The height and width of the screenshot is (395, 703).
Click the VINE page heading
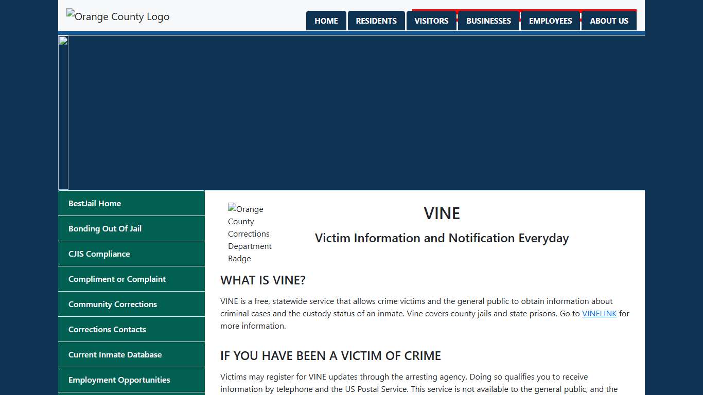[x=442, y=213]
